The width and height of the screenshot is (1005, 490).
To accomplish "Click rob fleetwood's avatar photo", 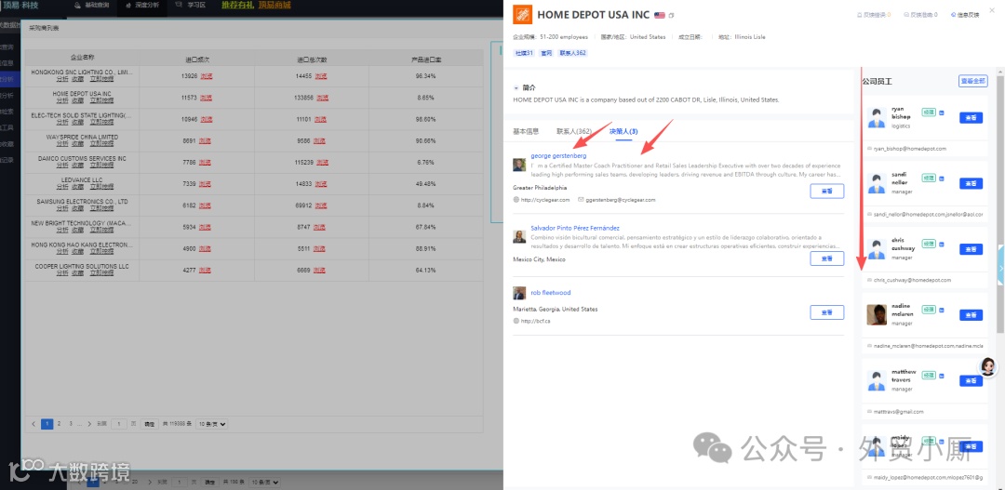I will pos(519,294).
